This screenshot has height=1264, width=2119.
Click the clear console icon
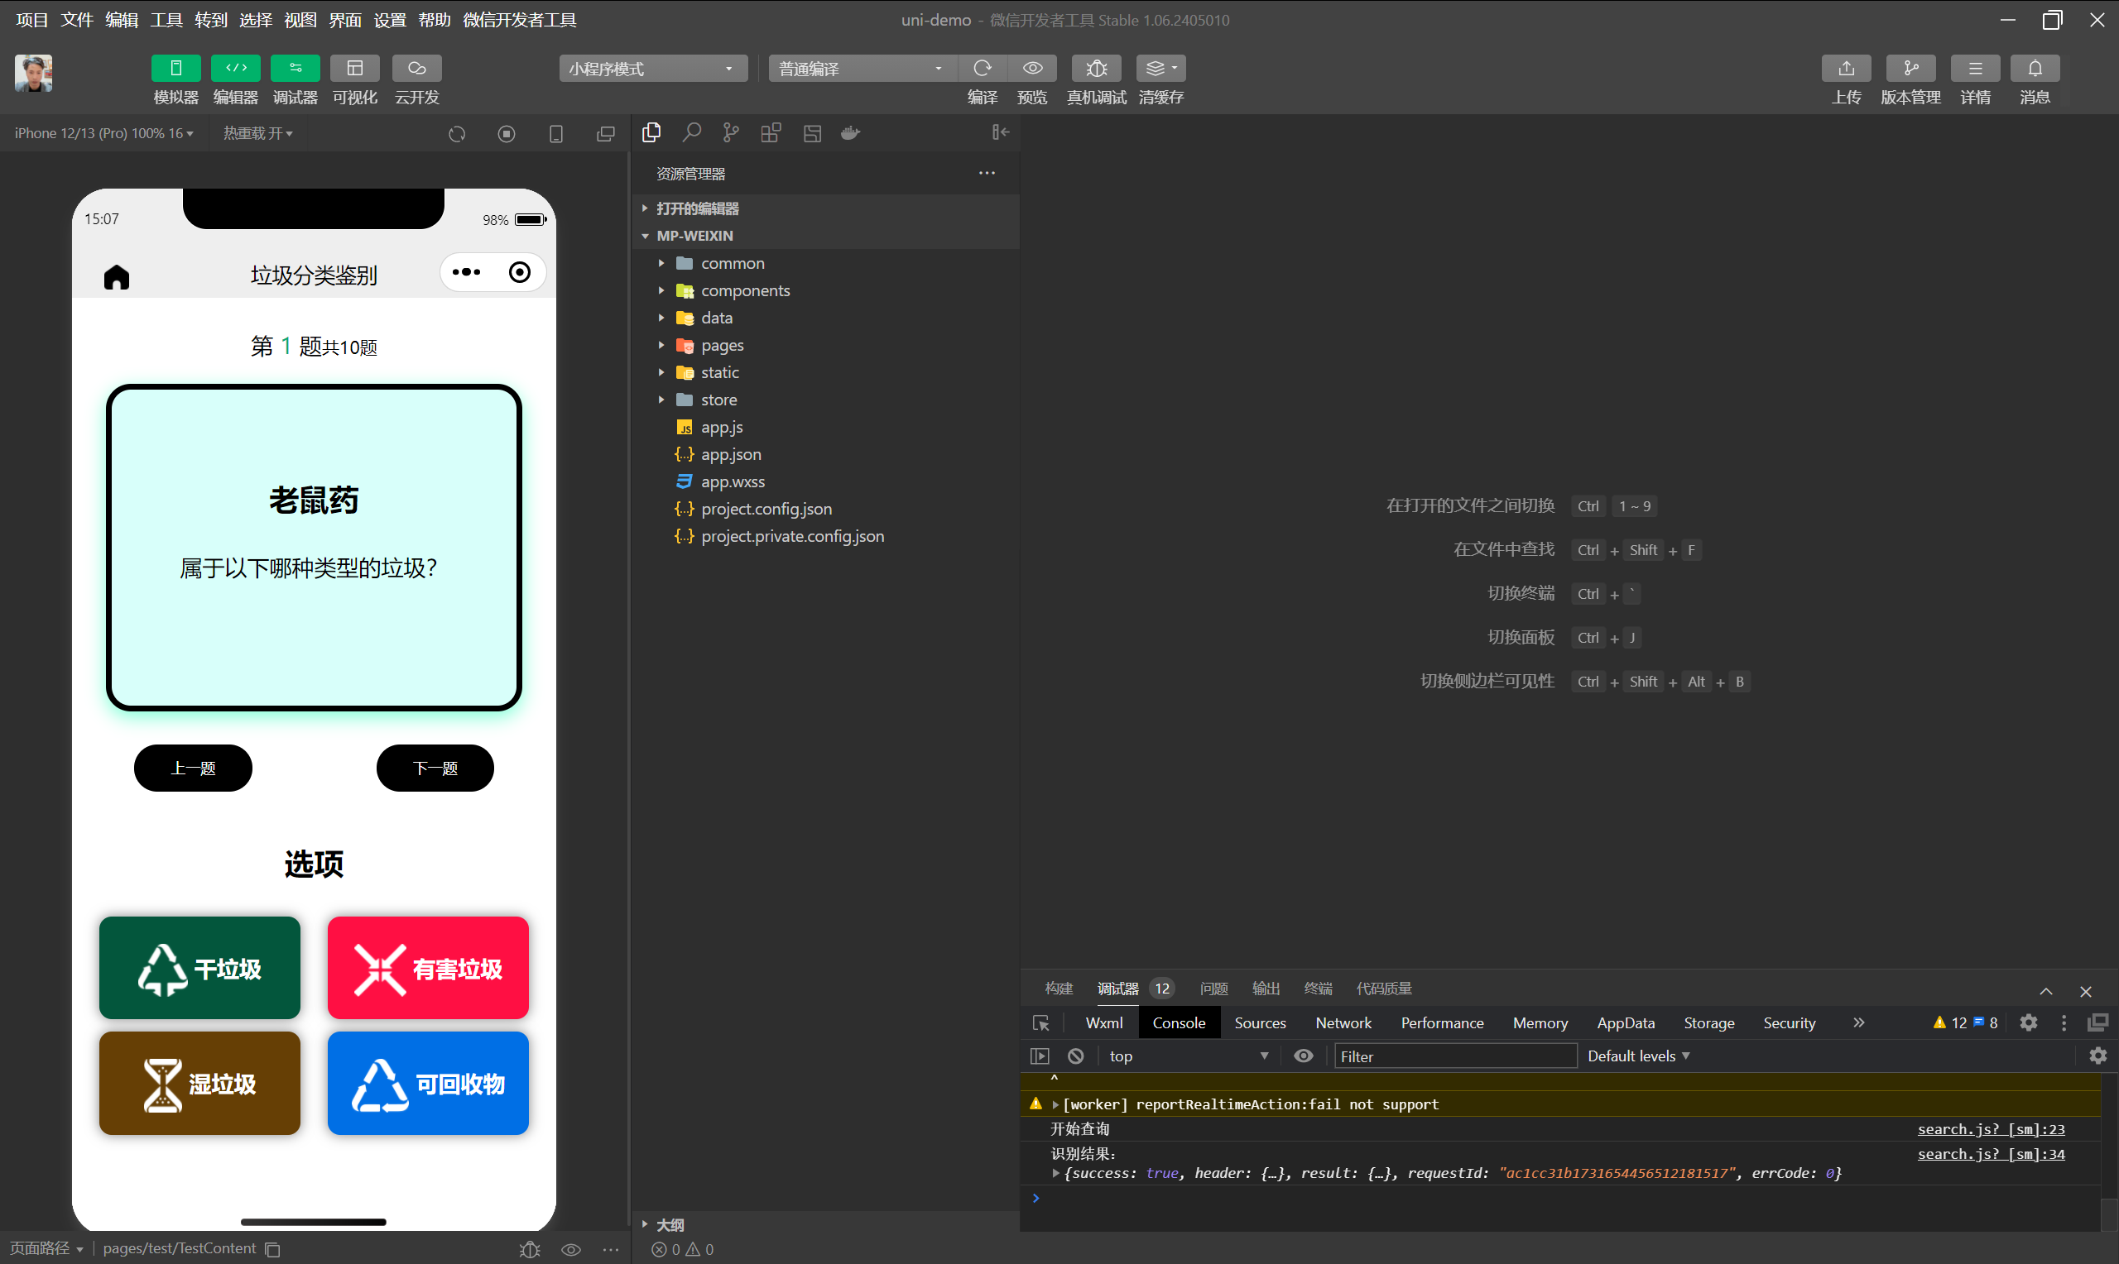[x=1075, y=1056]
